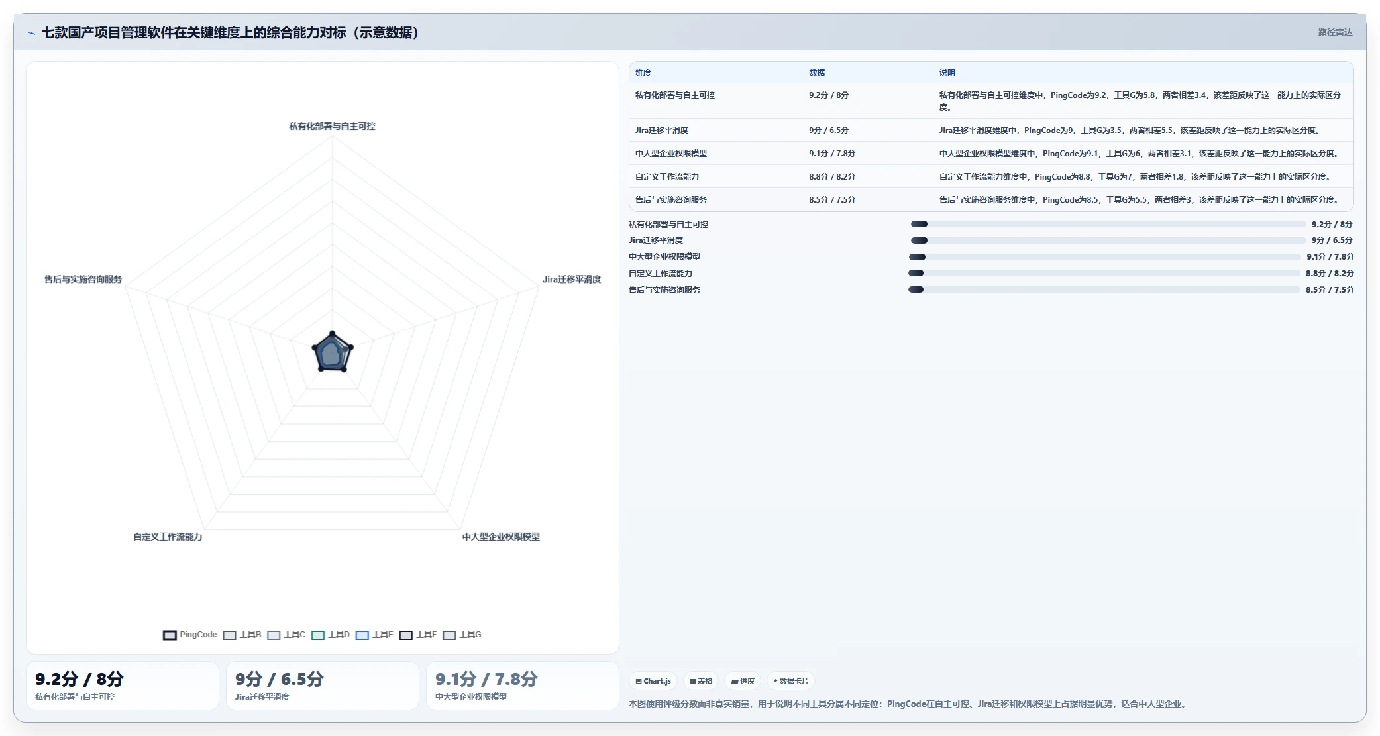The width and height of the screenshot is (1380, 736).
Task: Toggle the 工具D legend swatch
Action: point(318,635)
